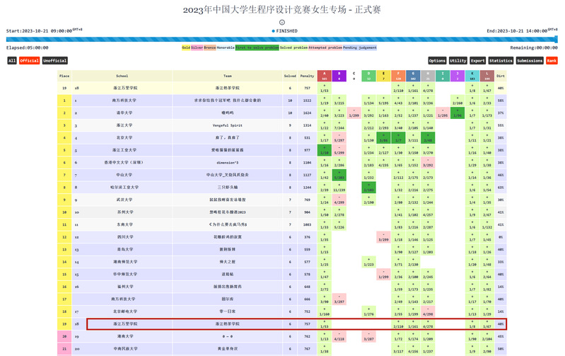Click the purple problem B header
Screen dimensions: 565x356
tap(339, 74)
